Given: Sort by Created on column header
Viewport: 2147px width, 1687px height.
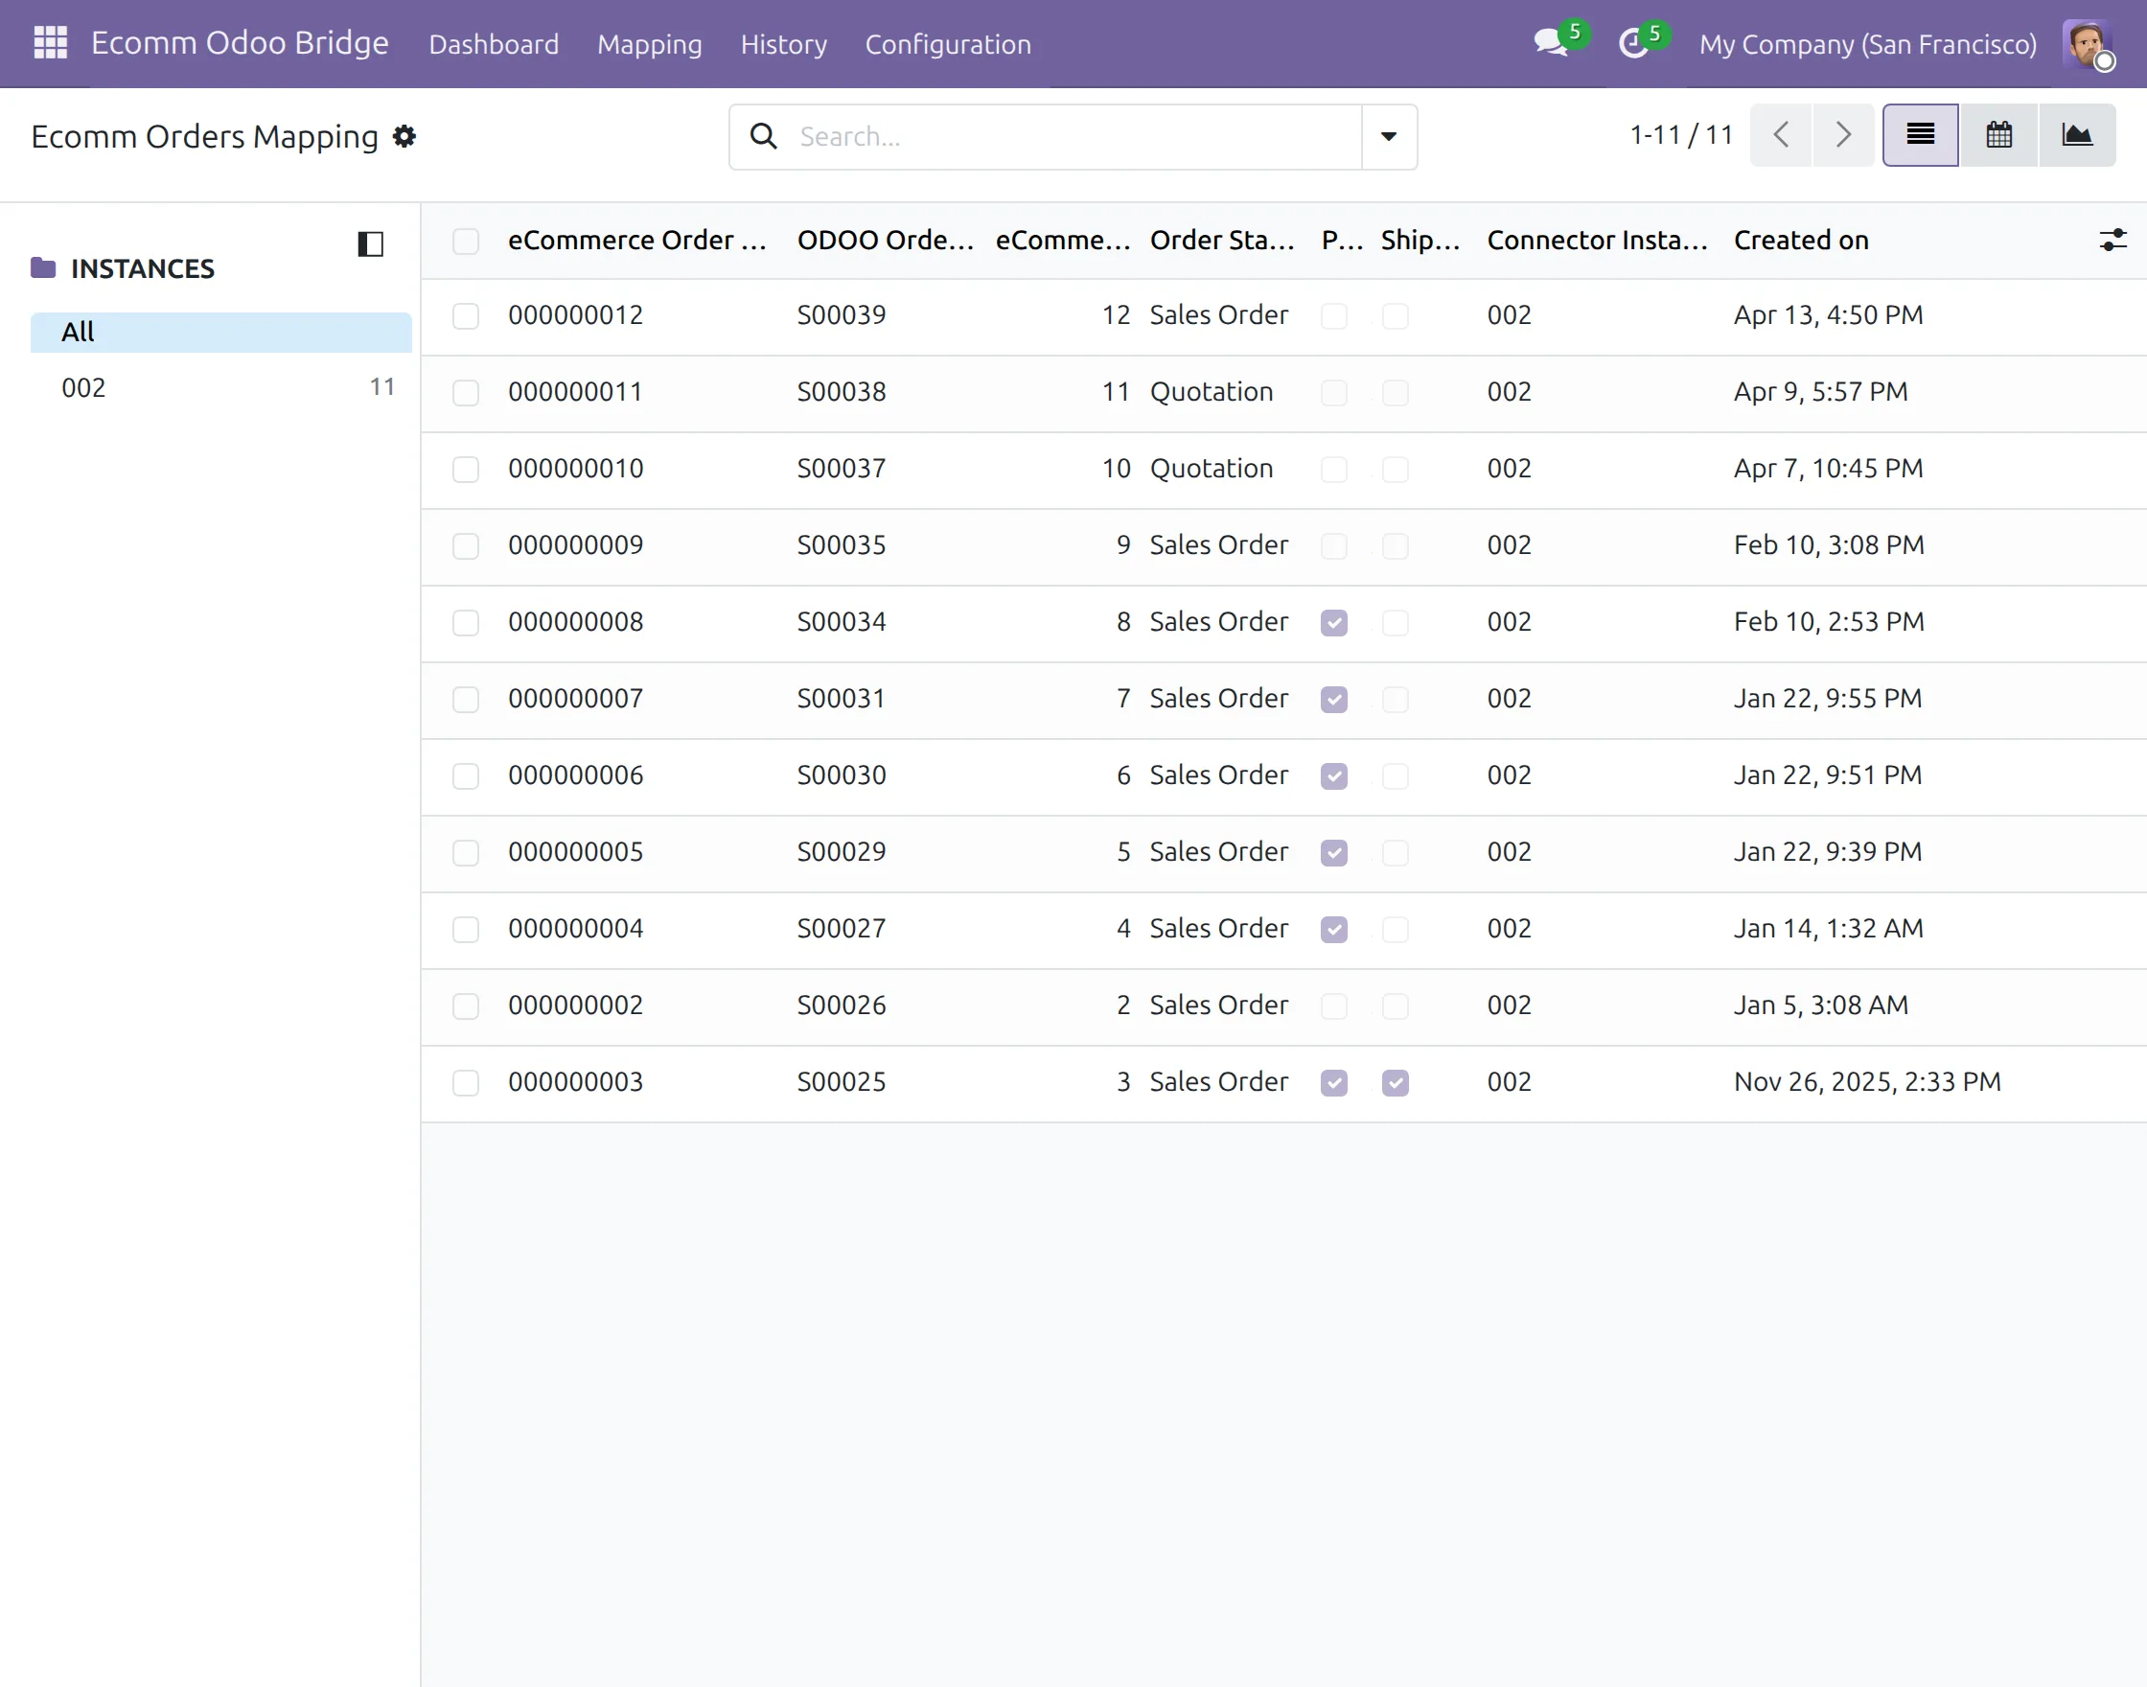Looking at the screenshot, I should [x=1801, y=240].
